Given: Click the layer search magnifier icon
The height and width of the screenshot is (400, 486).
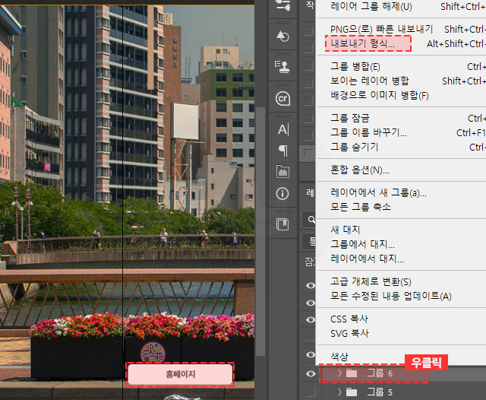Looking at the screenshot, I should [x=311, y=220].
